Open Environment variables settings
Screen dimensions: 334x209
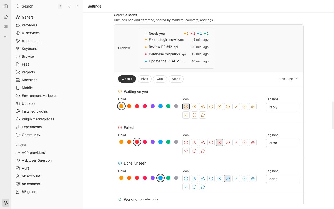pyautogui.click(x=48, y=96)
